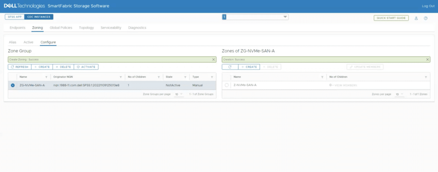Switch to CDC INSTANCES view
This screenshot has height=172, width=438.
(39, 17)
